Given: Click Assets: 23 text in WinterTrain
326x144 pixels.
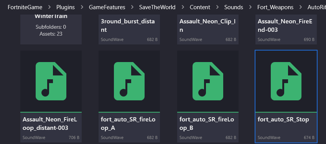Looking at the screenshot, I should (x=51, y=34).
